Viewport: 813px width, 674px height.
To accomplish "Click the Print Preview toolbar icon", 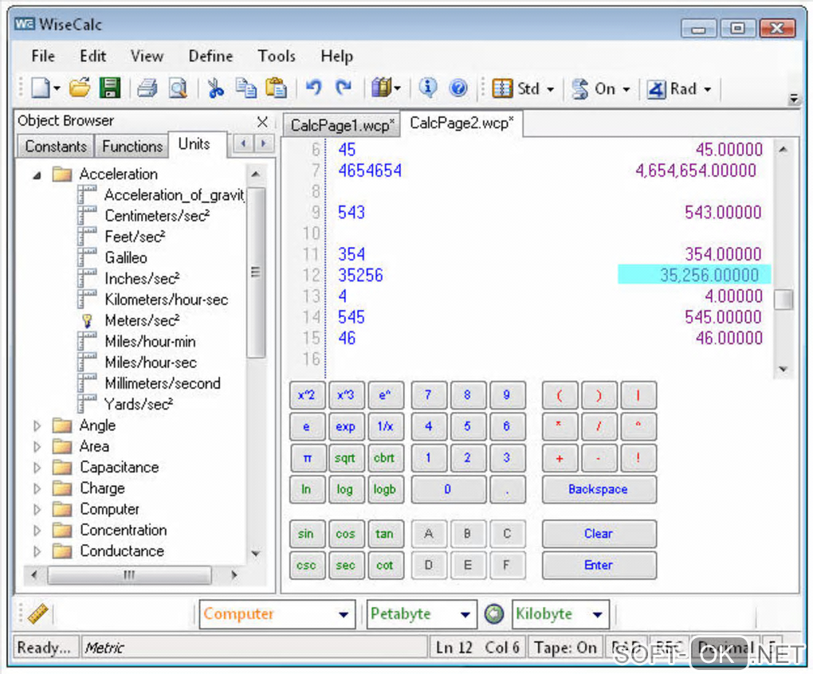I will (178, 88).
